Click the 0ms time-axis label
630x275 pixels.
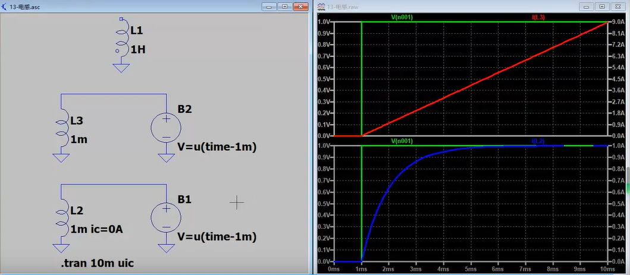(334, 269)
